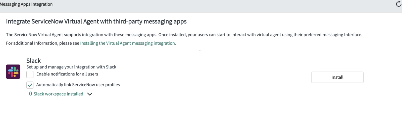Click the green checkmark in the checked box
The height and width of the screenshot is (124, 402).
click(30, 85)
